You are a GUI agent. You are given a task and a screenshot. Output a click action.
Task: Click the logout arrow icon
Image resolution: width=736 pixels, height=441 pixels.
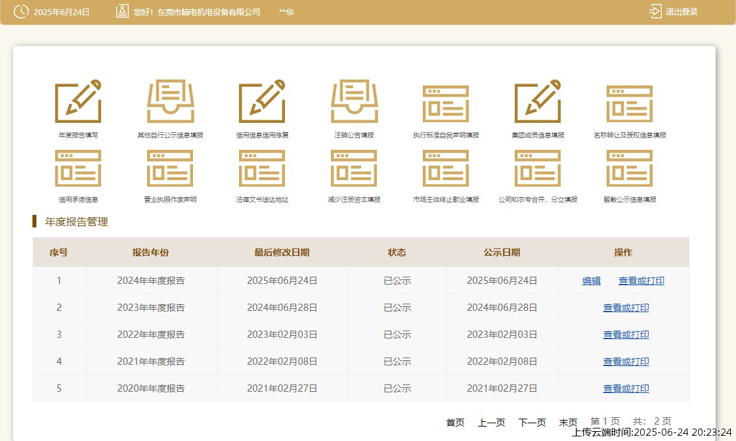coord(655,11)
